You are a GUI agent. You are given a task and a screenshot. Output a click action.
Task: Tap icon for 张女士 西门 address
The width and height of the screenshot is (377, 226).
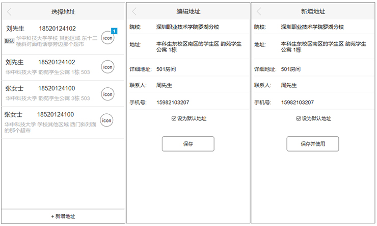pos(106,120)
